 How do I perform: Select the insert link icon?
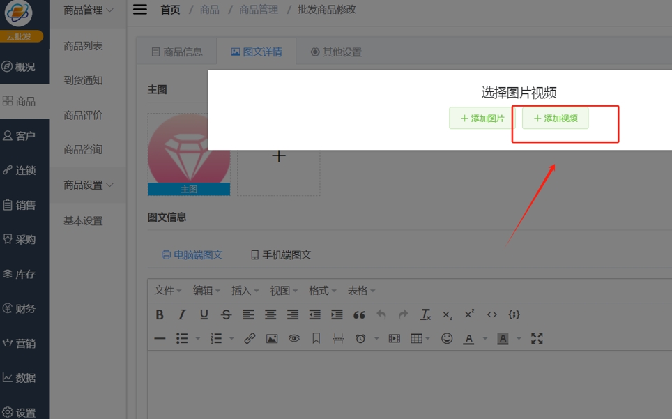pyautogui.click(x=250, y=338)
